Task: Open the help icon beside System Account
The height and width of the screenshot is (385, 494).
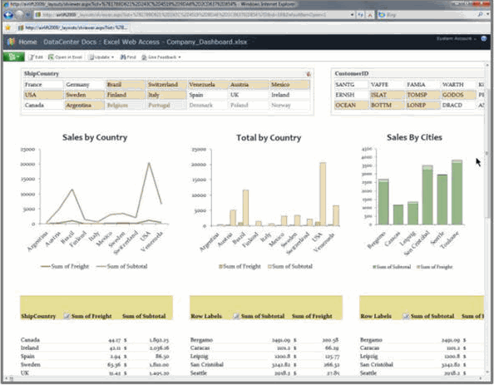Action: 484,39
